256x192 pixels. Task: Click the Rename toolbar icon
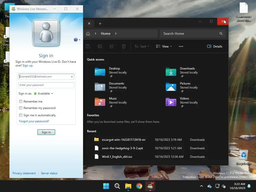(100, 46)
